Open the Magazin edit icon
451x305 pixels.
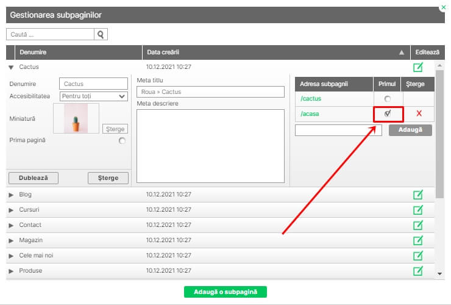418,240
